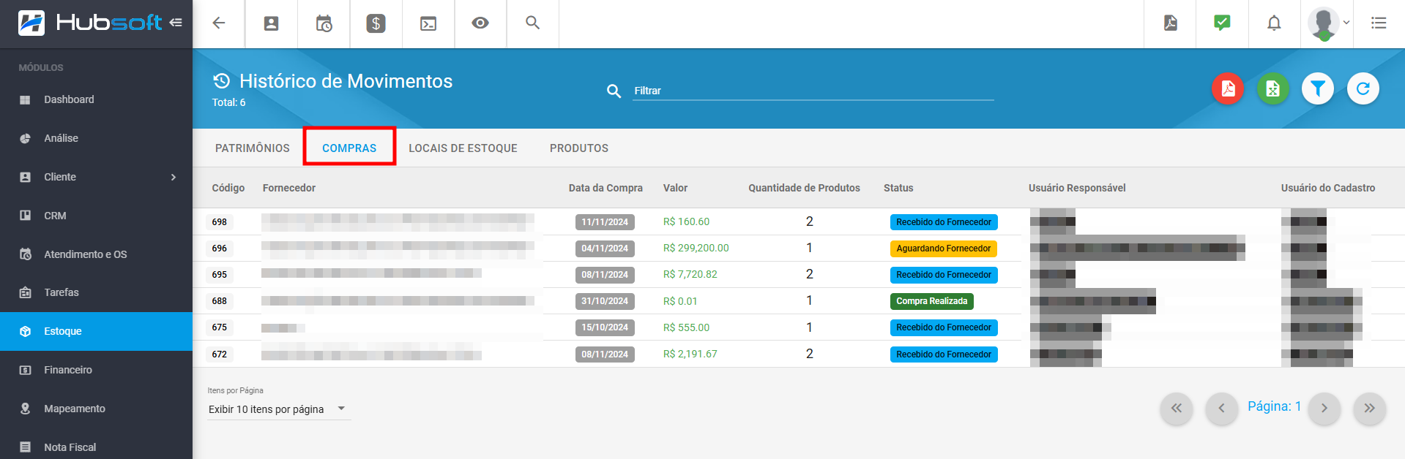
Task: Export the list to Excel spreadsheet
Action: coord(1272,89)
